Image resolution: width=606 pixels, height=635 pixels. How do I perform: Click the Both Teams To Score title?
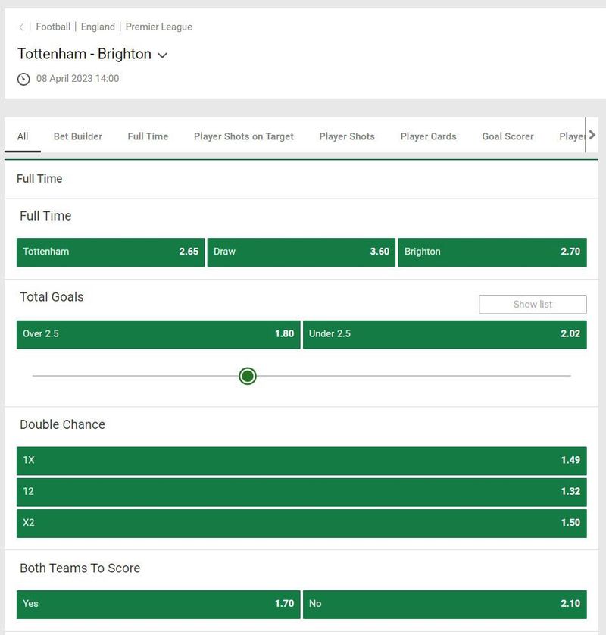tap(80, 568)
